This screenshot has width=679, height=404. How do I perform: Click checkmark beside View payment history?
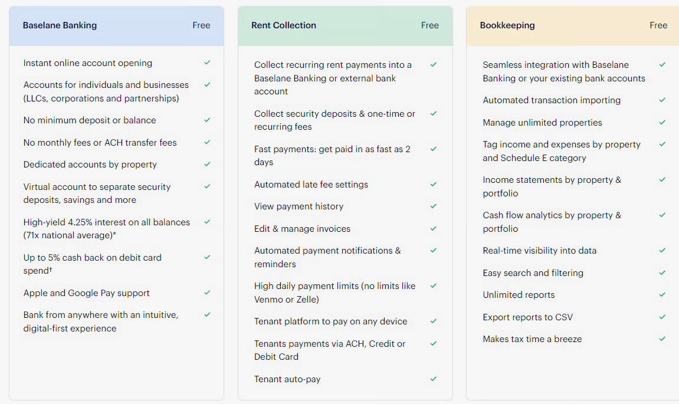coord(434,206)
